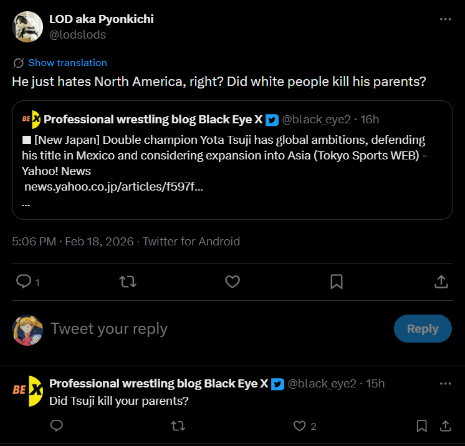Open more options on LOD's tweet
This screenshot has width=465, height=446.
(x=445, y=19)
